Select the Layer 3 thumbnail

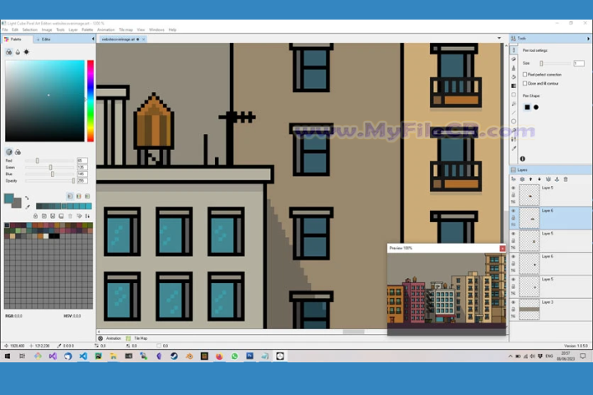tap(529, 309)
